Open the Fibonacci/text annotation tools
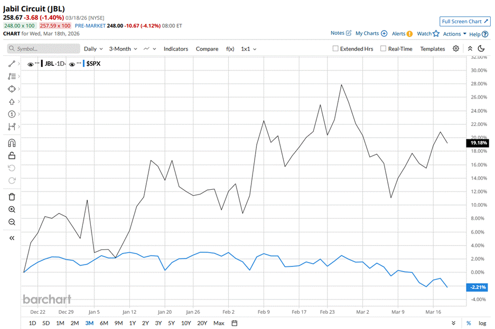Viewport: 495px width, 329px height. click(12, 76)
